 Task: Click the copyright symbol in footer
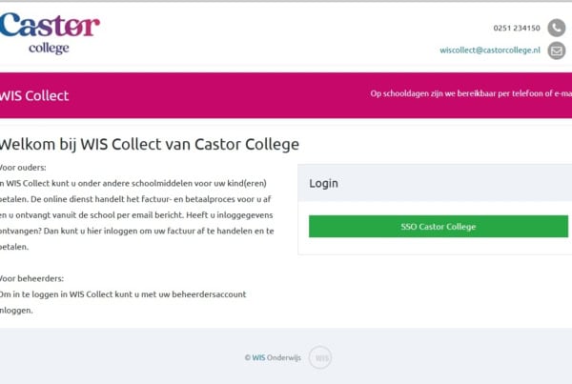click(247, 357)
